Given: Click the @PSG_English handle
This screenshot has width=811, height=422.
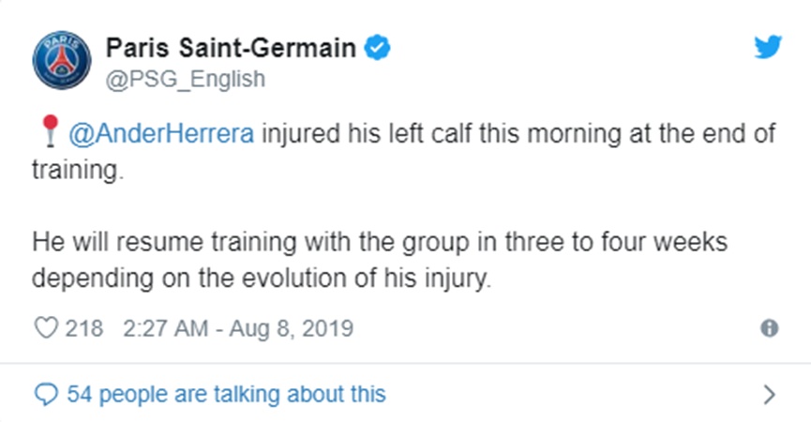Looking at the screenshot, I should 185,79.
